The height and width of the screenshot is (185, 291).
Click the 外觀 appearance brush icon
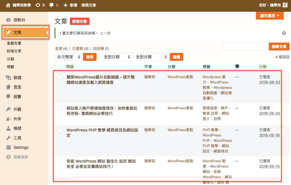tap(8, 109)
